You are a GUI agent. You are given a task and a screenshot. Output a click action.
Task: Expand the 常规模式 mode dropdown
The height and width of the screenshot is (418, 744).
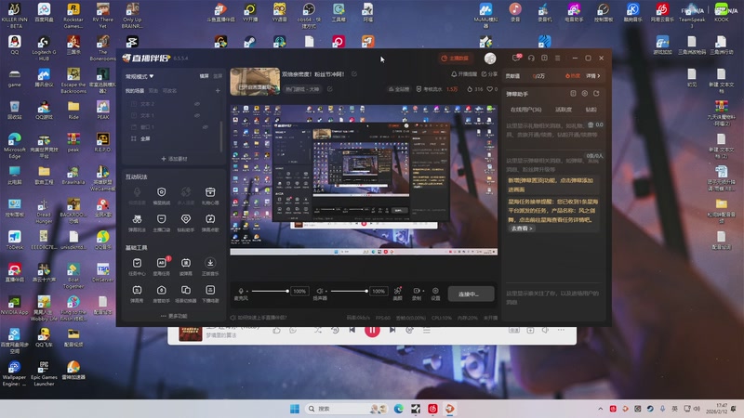(x=139, y=76)
